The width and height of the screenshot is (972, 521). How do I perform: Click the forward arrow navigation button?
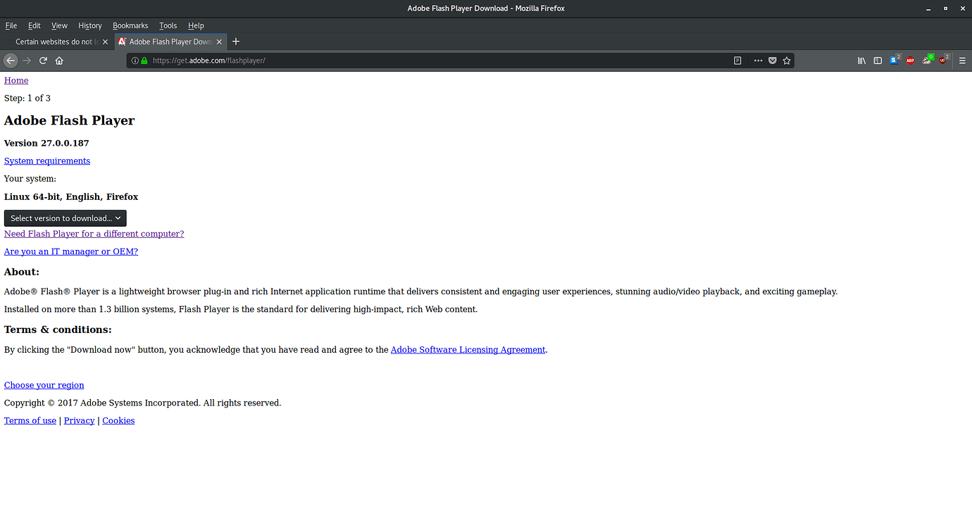27,61
